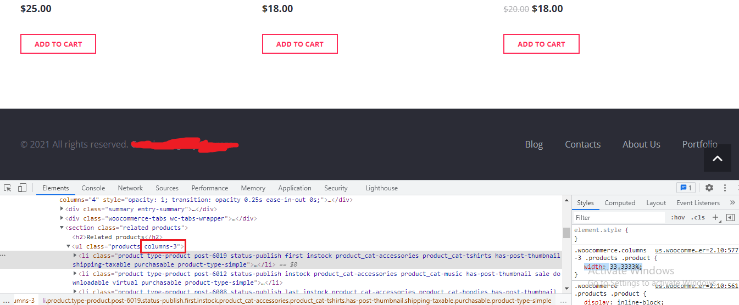Expand the summary entry-summary div node

(62, 209)
